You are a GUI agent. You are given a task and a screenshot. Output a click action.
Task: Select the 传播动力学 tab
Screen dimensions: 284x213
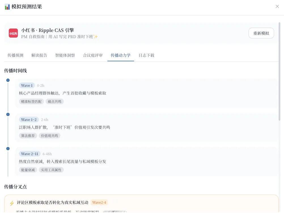(121, 55)
